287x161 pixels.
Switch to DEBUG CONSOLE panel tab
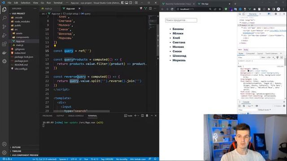pos(76,116)
